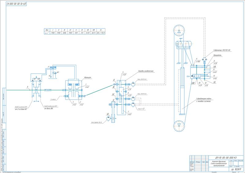Click the mirrored drawing code stamp at top-left
This screenshot has height=173, width=245.
pos(16,4)
